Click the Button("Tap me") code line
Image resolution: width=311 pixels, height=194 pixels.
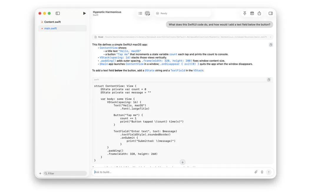coord(128,115)
